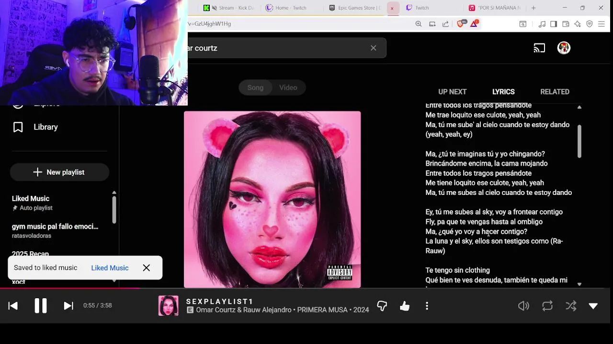This screenshot has width=613, height=344.
Task: Open the 2025 Recap playlist
Action: click(31, 253)
